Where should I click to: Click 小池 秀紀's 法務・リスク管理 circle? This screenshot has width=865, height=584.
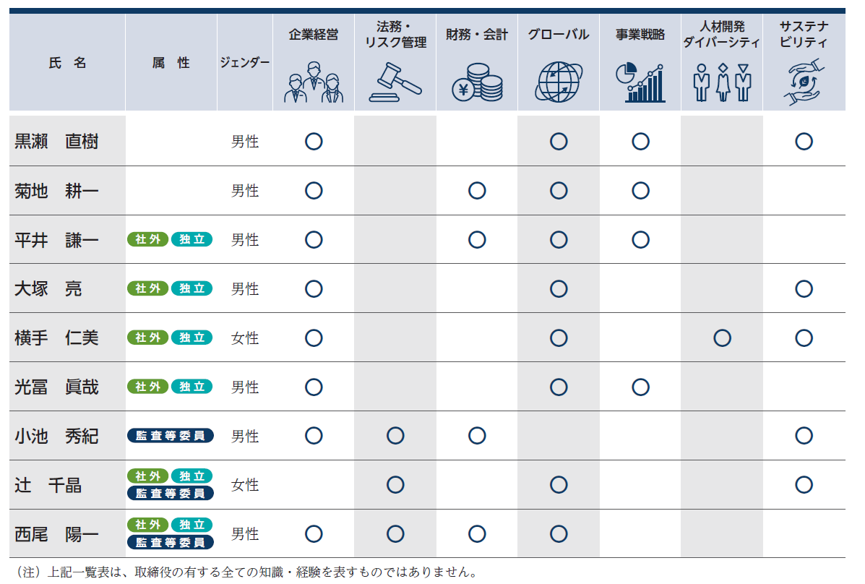395,436
